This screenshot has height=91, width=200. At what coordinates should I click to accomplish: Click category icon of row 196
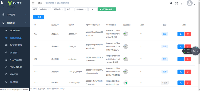[x=126, y=46]
